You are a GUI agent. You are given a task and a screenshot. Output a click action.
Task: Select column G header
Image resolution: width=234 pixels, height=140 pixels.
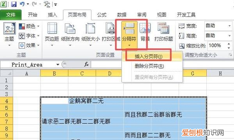point(193,73)
